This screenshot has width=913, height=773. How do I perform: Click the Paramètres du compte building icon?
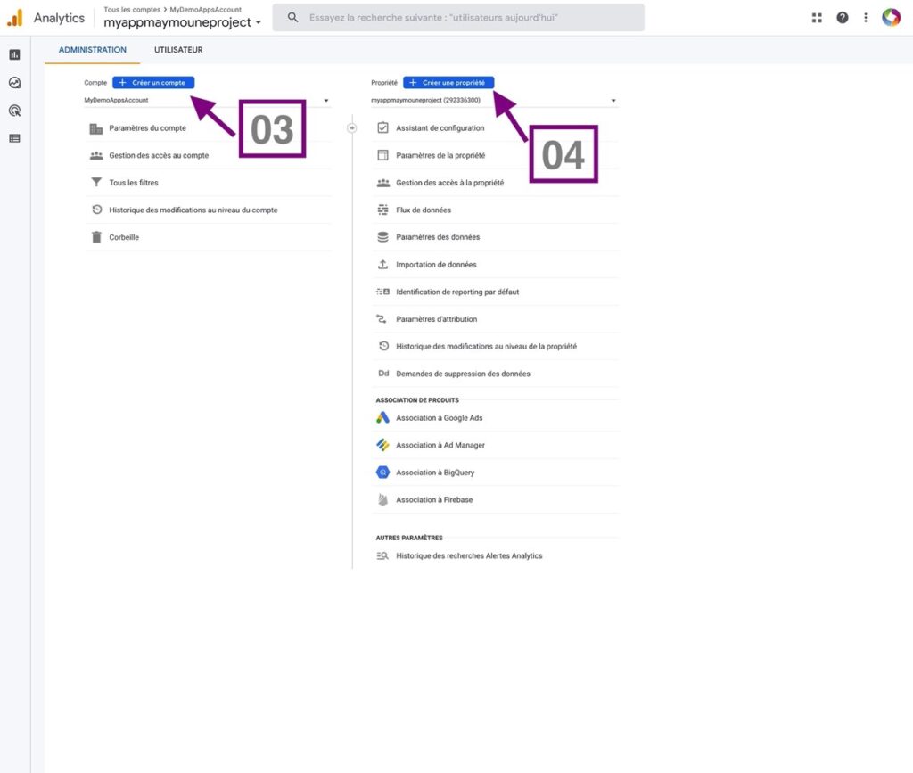96,128
